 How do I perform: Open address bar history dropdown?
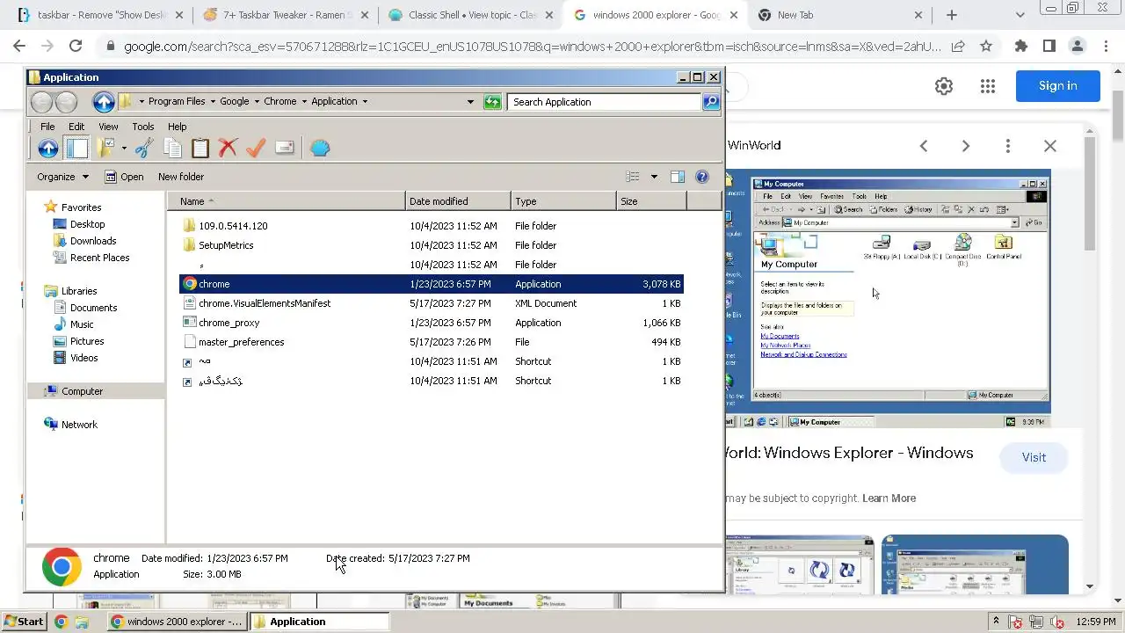coord(470,102)
